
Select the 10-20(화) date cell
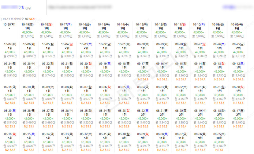click(x=9, y=24)
